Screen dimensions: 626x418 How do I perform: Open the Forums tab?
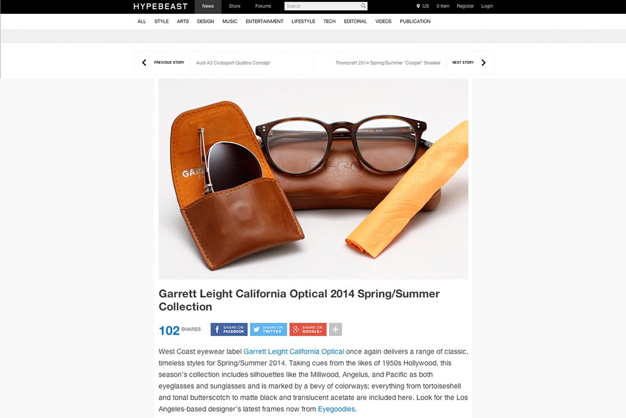(263, 6)
